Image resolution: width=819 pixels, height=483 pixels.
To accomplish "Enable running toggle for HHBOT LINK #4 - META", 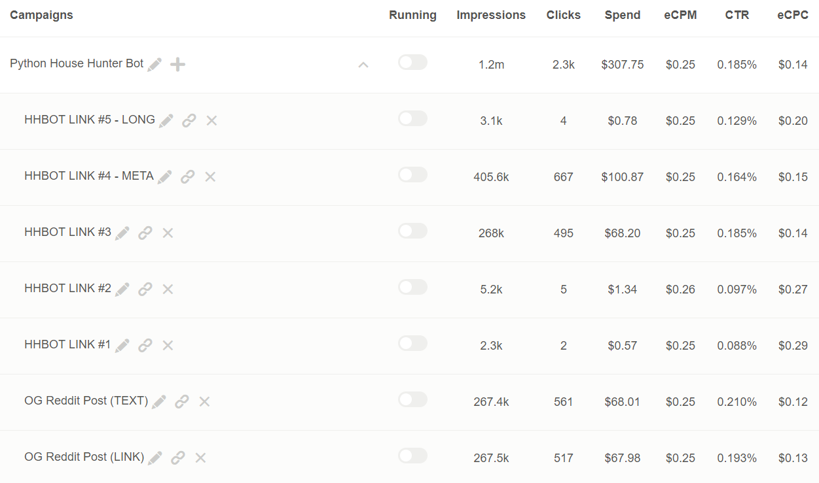I will 412,175.
